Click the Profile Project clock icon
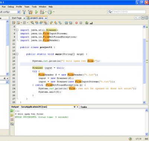 pyautogui.click(x=50, y=12)
